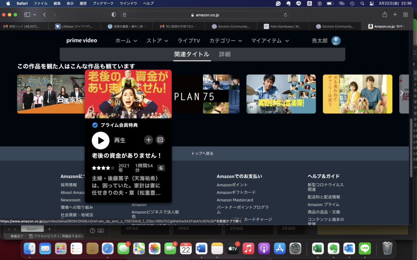
Task: Open LINE from the Dock
Action: tap(365, 247)
